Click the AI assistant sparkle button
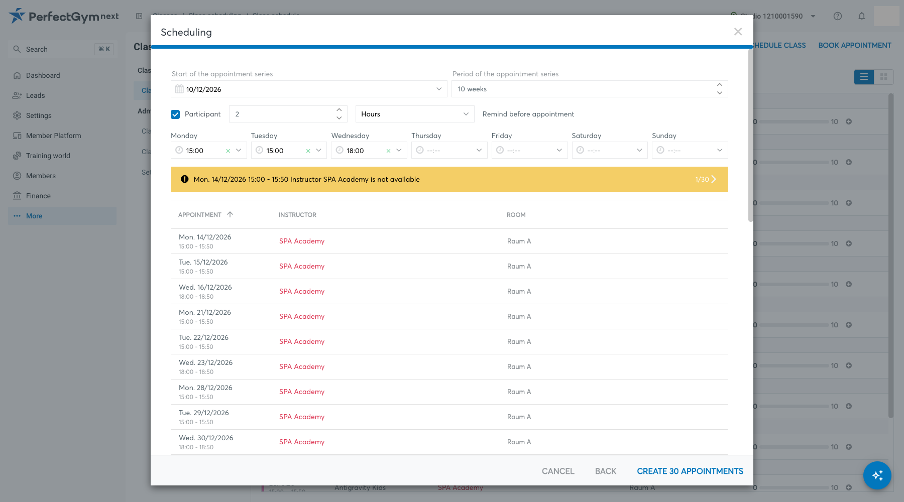 click(877, 475)
